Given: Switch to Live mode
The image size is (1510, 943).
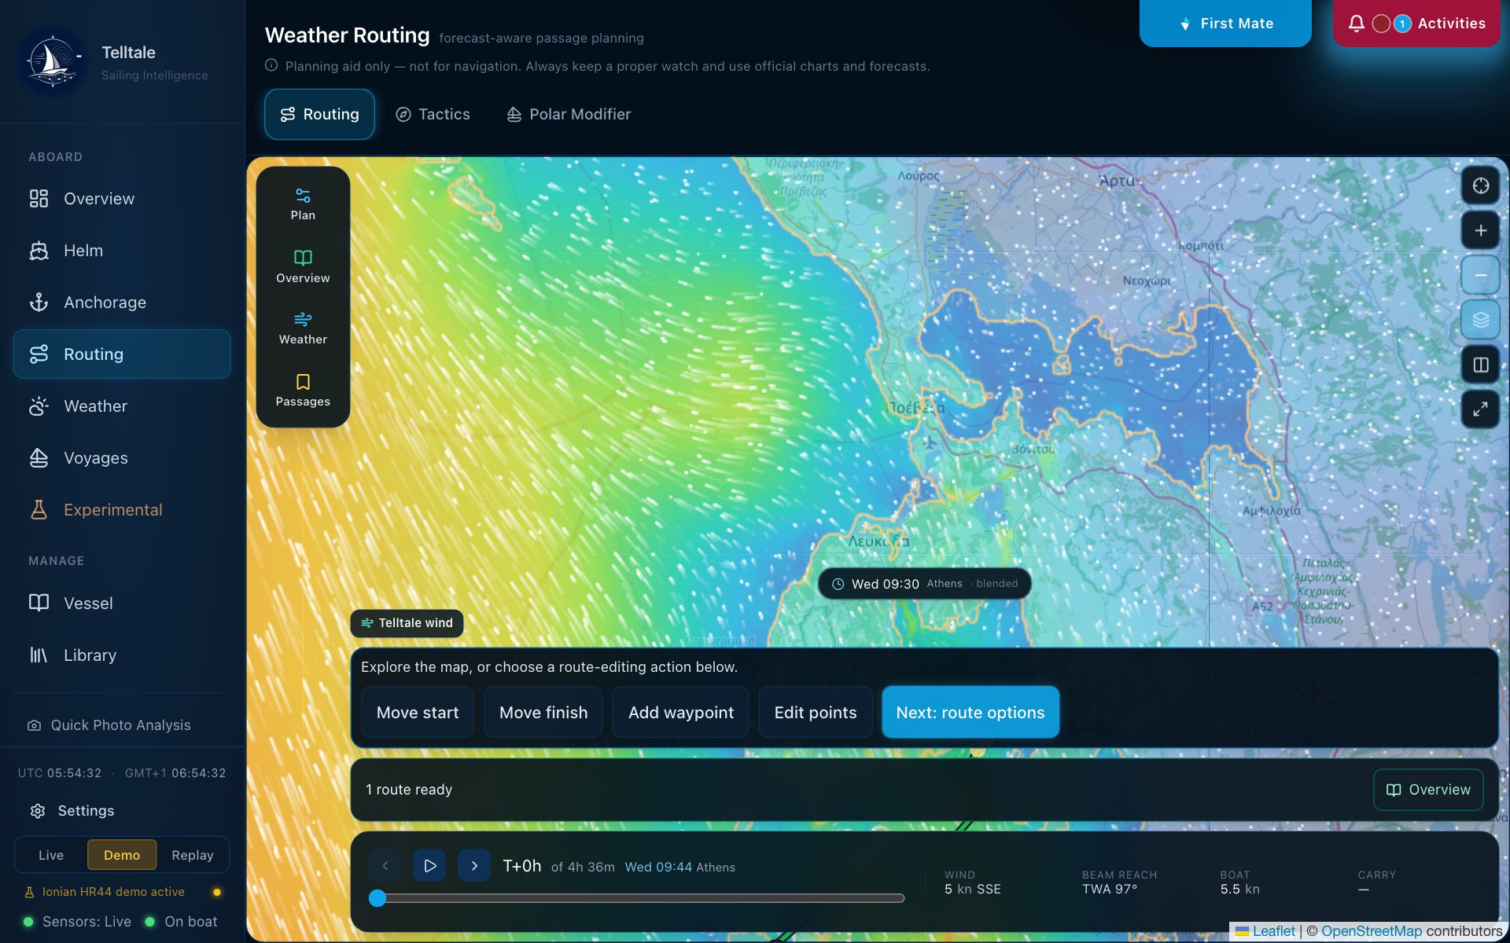Looking at the screenshot, I should pyautogui.click(x=51, y=855).
